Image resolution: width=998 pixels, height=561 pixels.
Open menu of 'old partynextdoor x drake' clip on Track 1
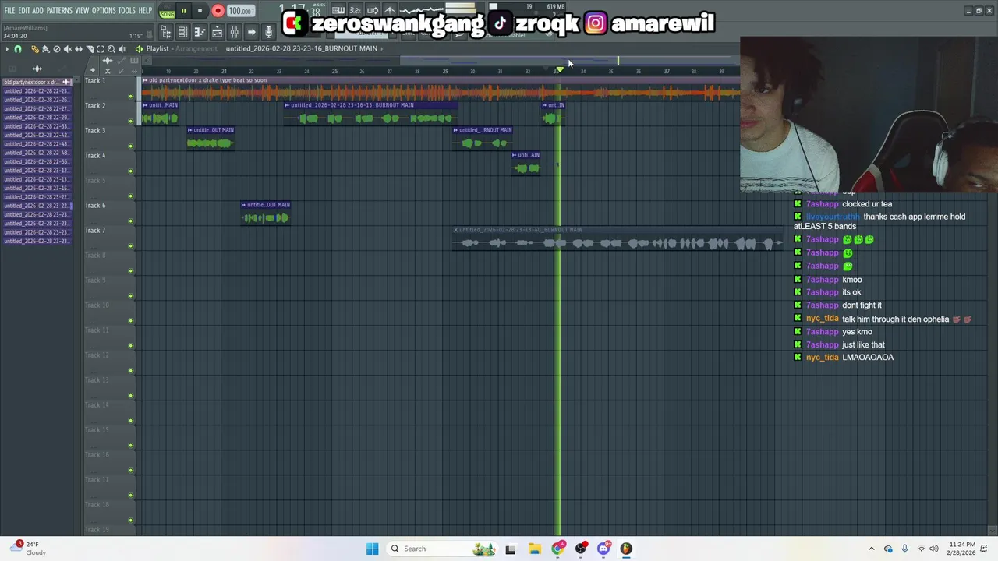coord(145,80)
